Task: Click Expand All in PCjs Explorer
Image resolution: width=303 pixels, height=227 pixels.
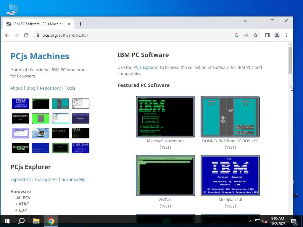Action: pyautogui.click(x=20, y=179)
